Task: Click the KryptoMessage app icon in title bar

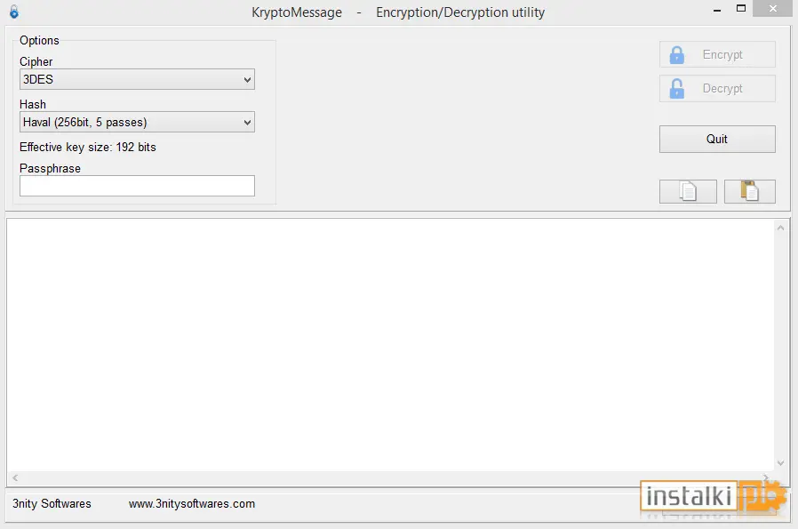Action: point(14,12)
